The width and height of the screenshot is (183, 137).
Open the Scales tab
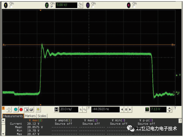point(42,116)
